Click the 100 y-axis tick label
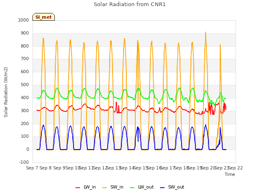This screenshot has height=195, width=260. [25, 136]
